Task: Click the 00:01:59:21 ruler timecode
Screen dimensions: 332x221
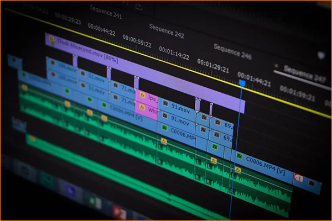Action: click(x=297, y=93)
